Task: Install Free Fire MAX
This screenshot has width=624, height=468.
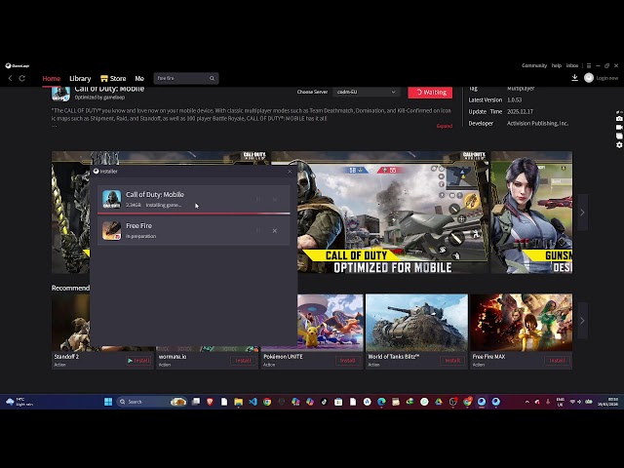Action: 557,361
